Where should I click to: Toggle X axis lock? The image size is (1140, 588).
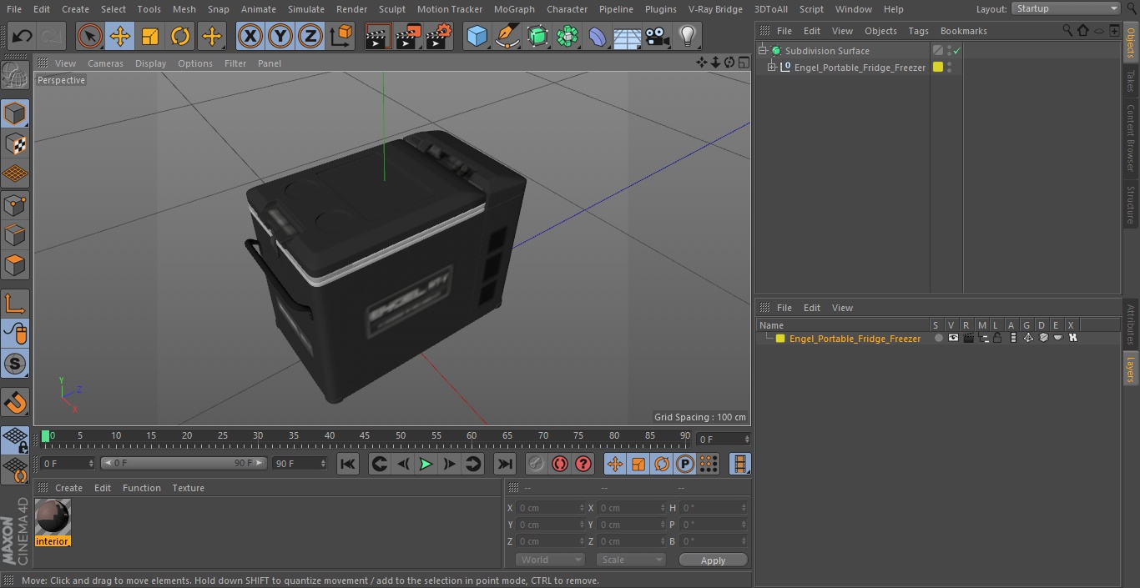[250, 37]
